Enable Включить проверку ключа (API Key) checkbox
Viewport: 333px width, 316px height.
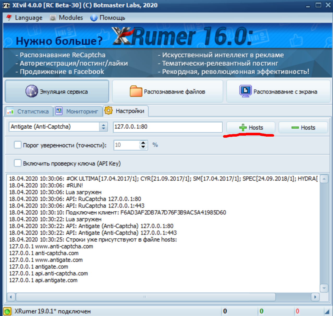point(17,163)
